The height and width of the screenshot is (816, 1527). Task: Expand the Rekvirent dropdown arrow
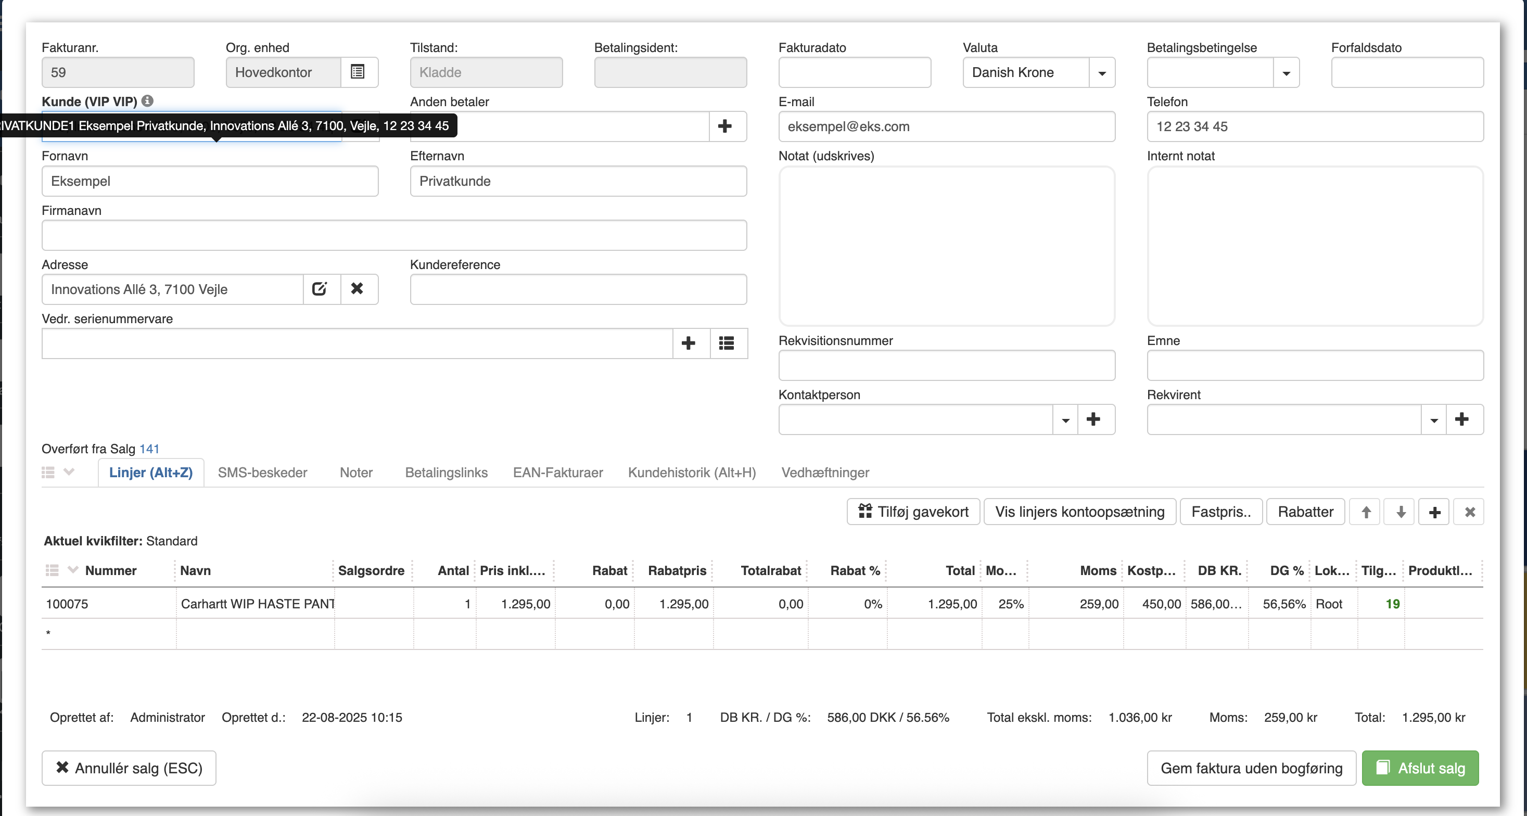click(x=1433, y=419)
